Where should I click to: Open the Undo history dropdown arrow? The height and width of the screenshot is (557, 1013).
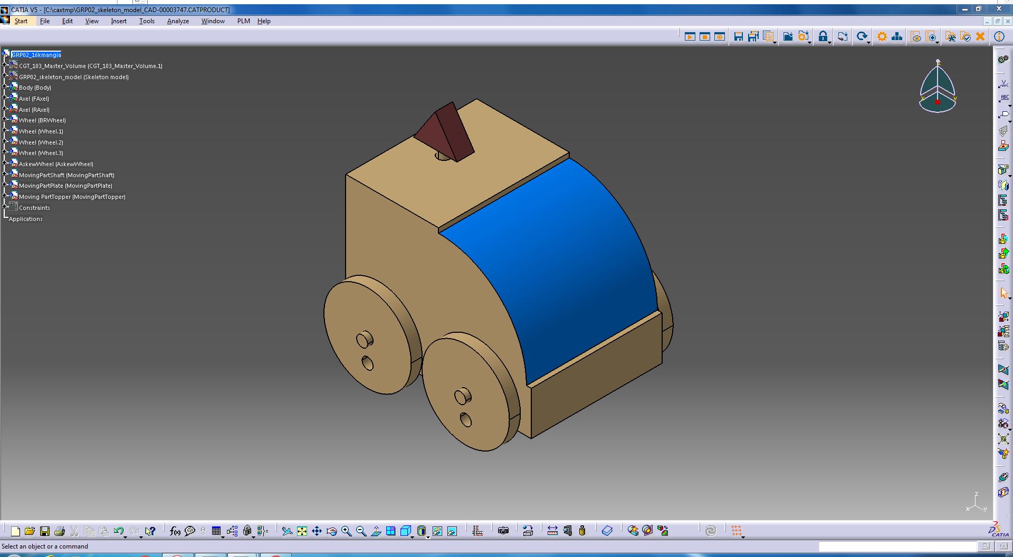click(126, 536)
